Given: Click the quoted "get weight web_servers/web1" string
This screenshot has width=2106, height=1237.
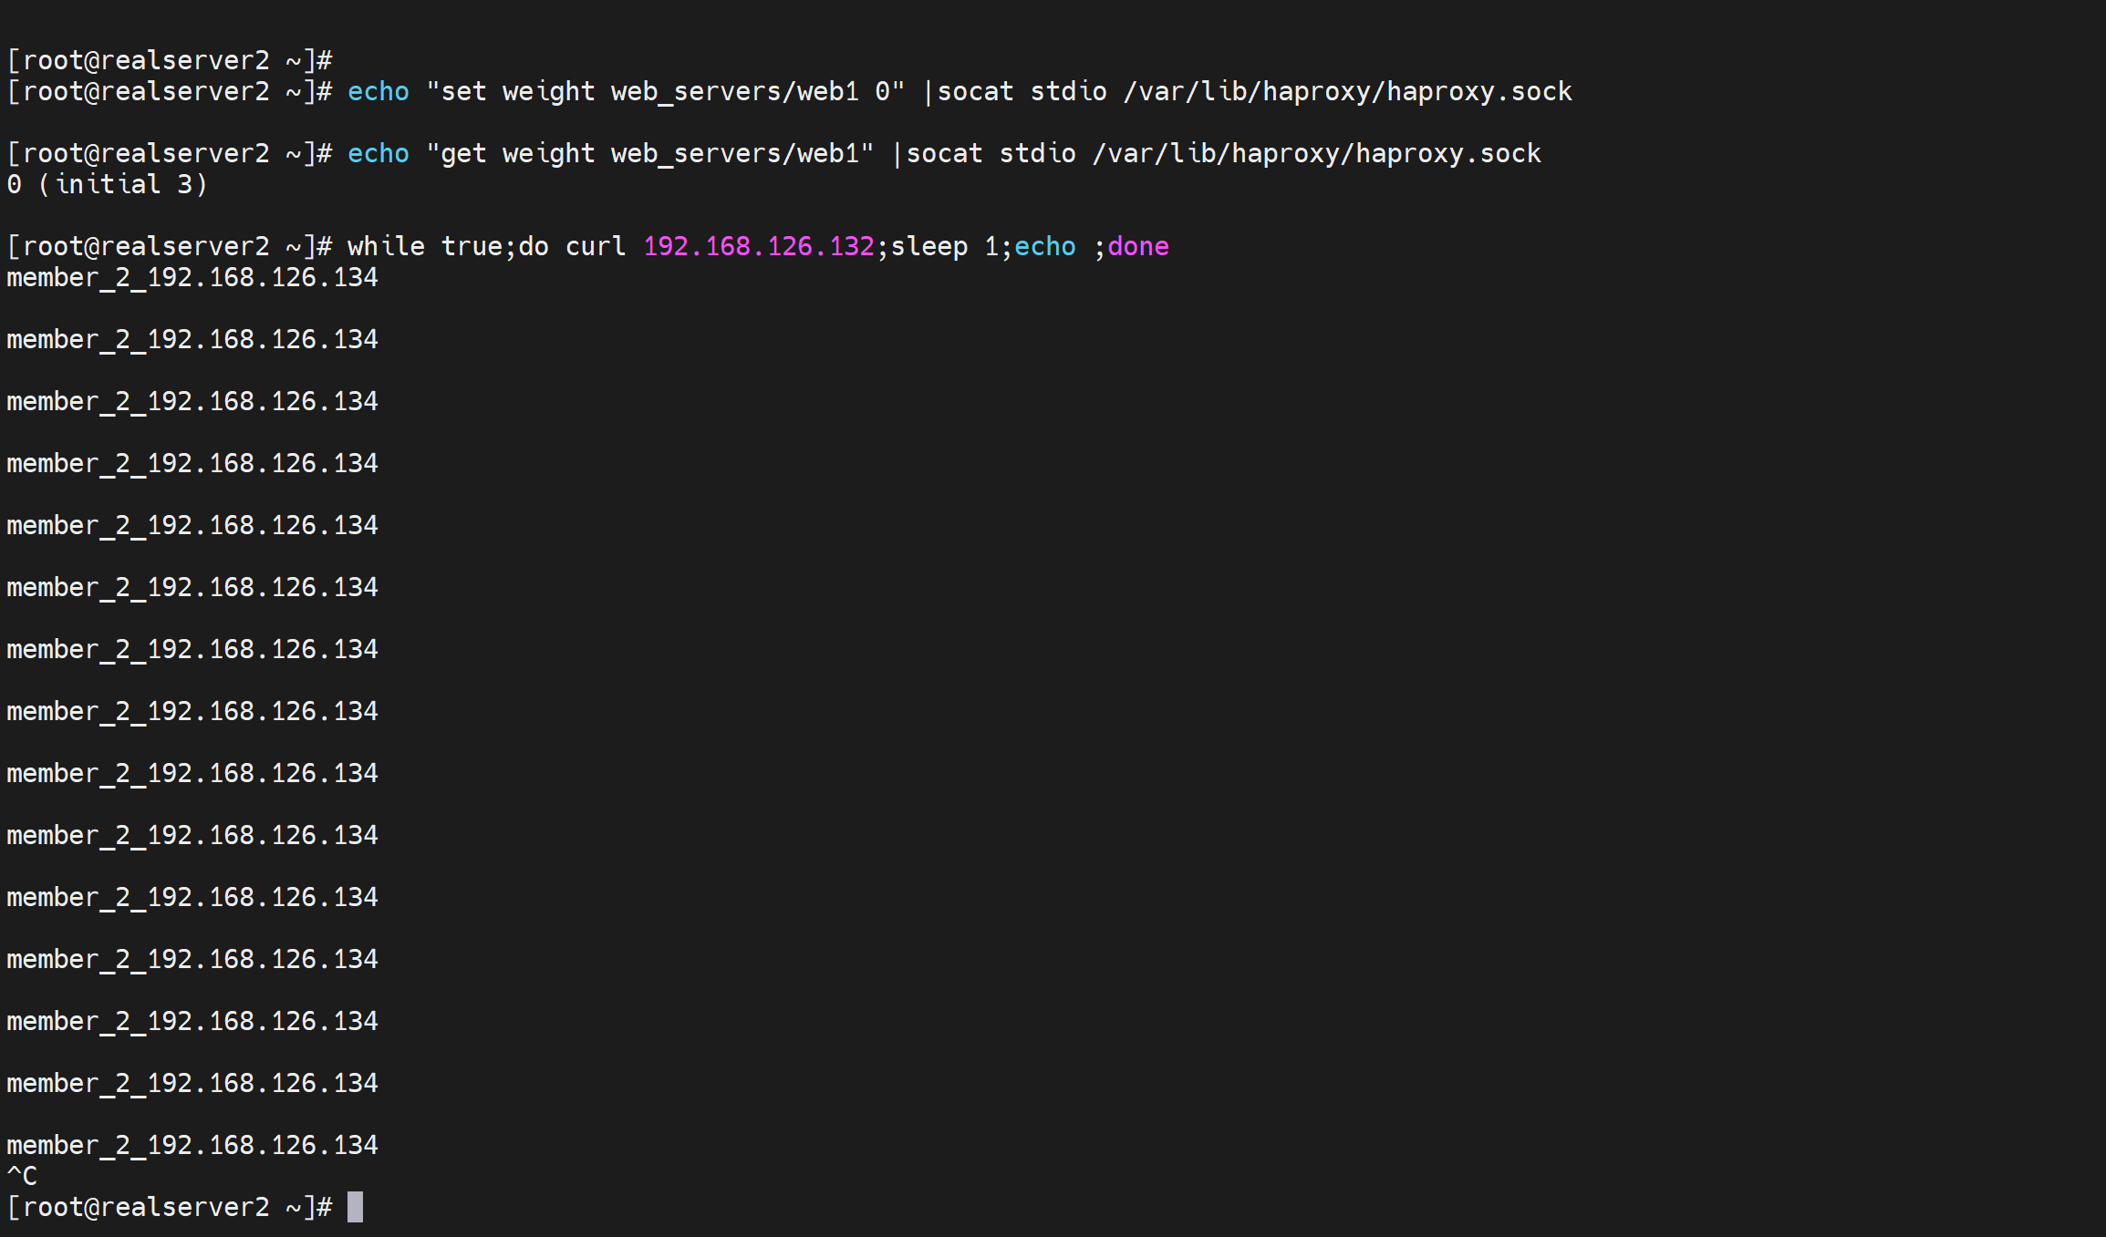Looking at the screenshot, I should (649, 153).
